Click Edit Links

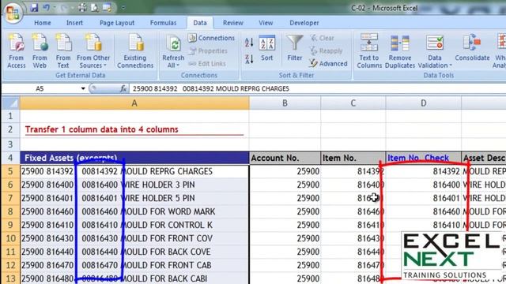pos(207,64)
